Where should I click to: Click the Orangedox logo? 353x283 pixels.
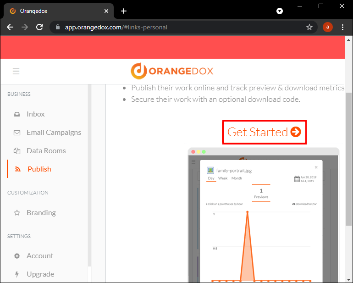tap(172, 71)
